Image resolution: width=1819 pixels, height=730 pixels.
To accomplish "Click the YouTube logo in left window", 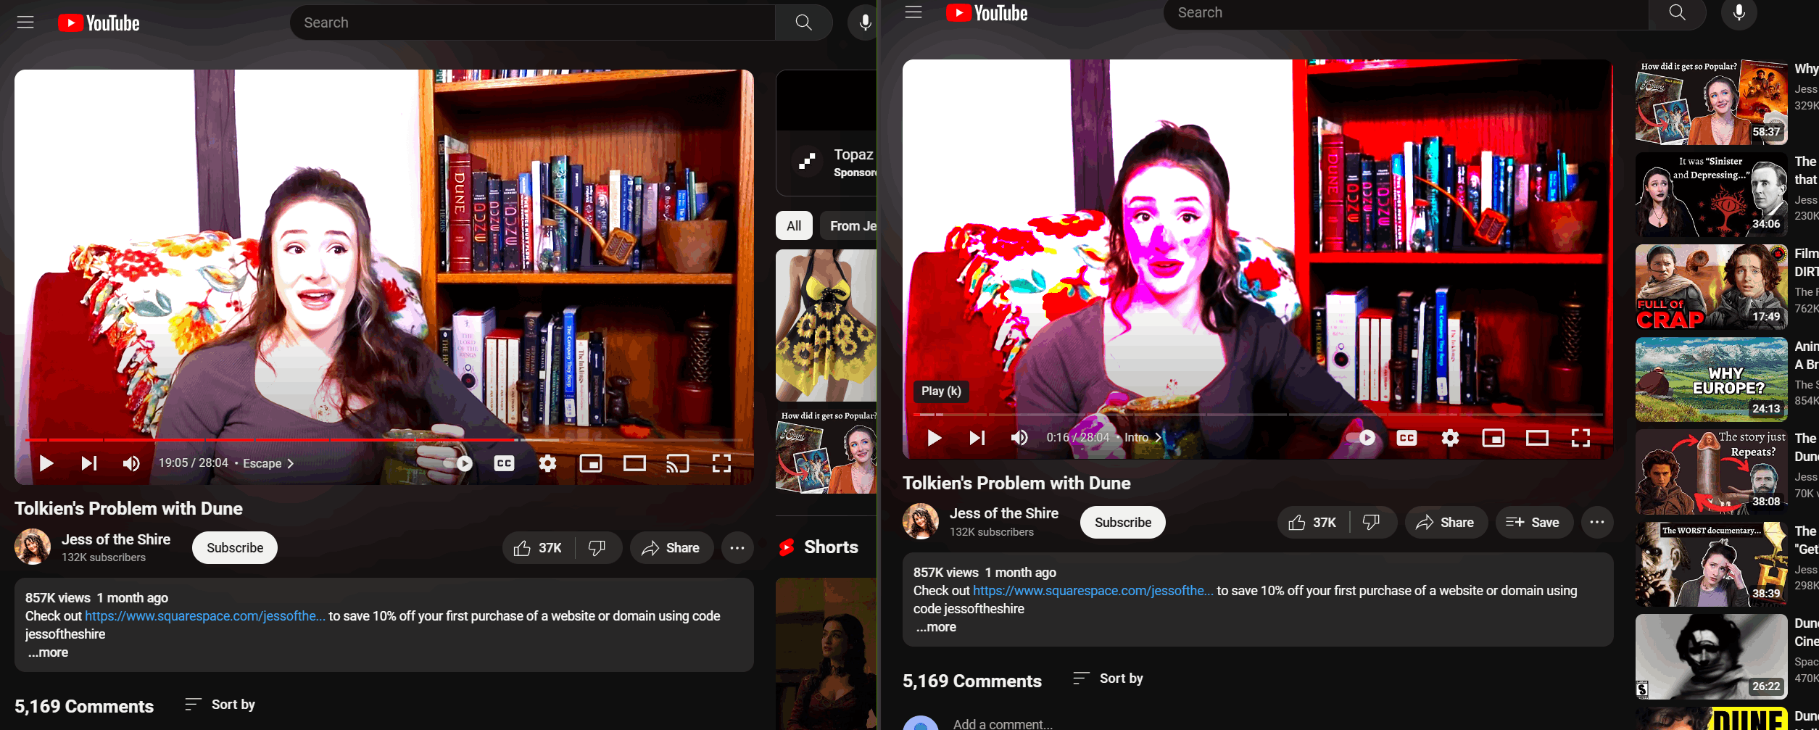I will pyautogui.click(x=99, y=23).
